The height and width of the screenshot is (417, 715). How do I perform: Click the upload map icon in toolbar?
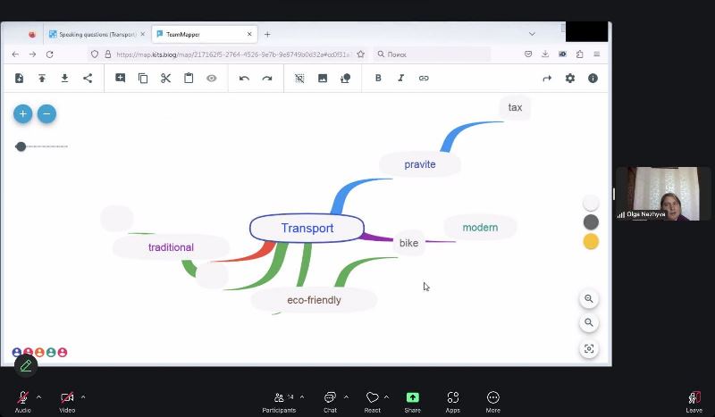click(42, 79)
